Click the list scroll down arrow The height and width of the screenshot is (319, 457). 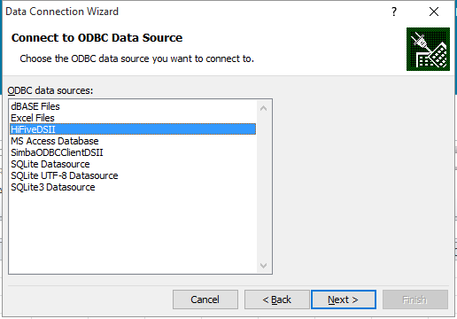[x=264, y=265]
